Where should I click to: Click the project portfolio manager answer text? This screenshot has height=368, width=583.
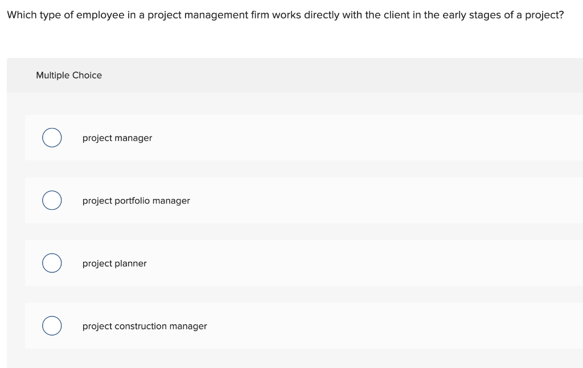tap(136, 200)
